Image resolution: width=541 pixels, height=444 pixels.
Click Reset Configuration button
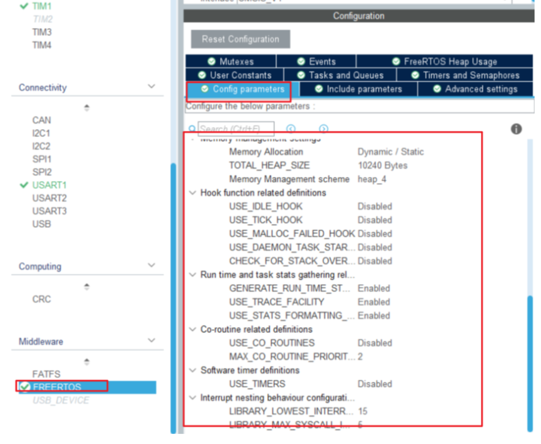pyautogui.click(x=240, y=39)
